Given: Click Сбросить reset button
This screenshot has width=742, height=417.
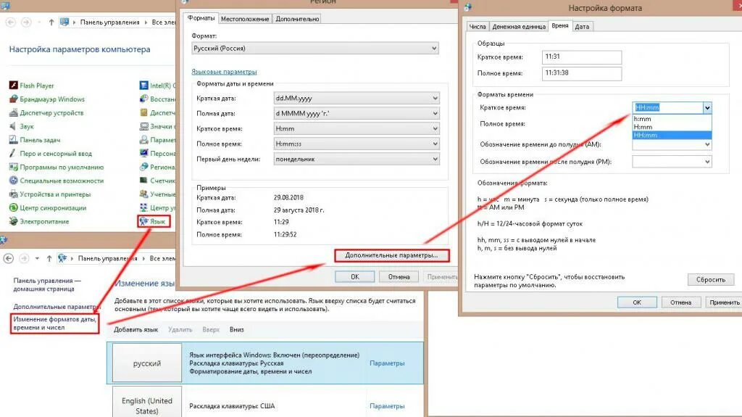Looking at the screenshot, I should pos(710,280).
